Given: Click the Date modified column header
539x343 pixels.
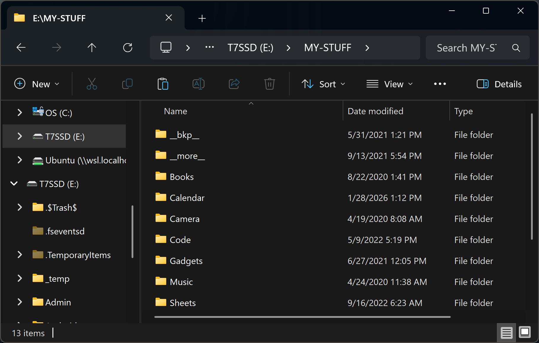Looking at the screenshot, I should point(375,111).
